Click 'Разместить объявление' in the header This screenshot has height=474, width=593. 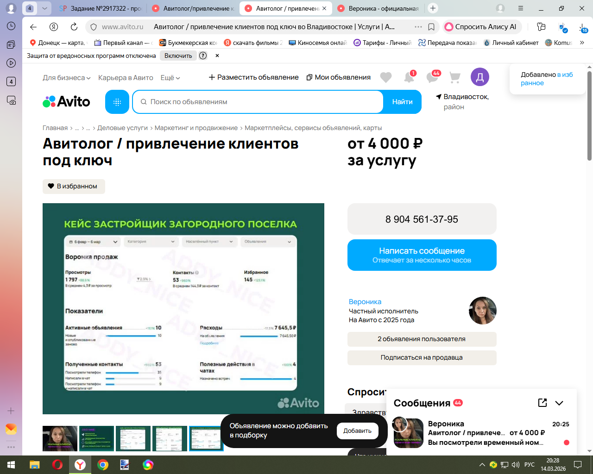point(254,77)
